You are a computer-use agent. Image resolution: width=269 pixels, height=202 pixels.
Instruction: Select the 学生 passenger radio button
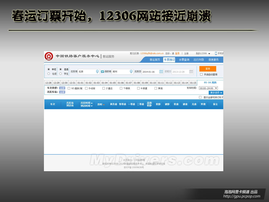(61, 73)
